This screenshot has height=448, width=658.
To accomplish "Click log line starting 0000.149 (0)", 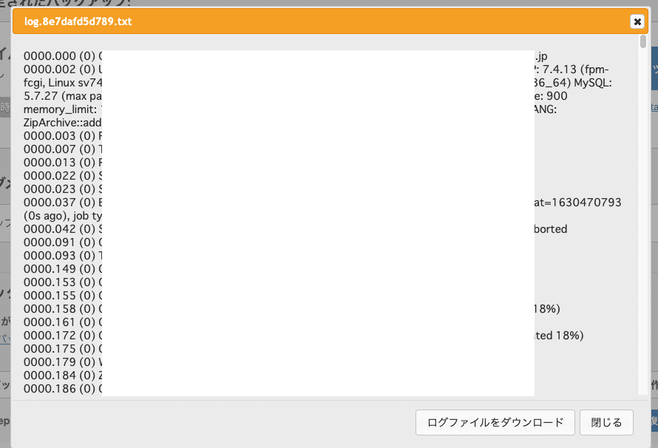I will point(63,269).
